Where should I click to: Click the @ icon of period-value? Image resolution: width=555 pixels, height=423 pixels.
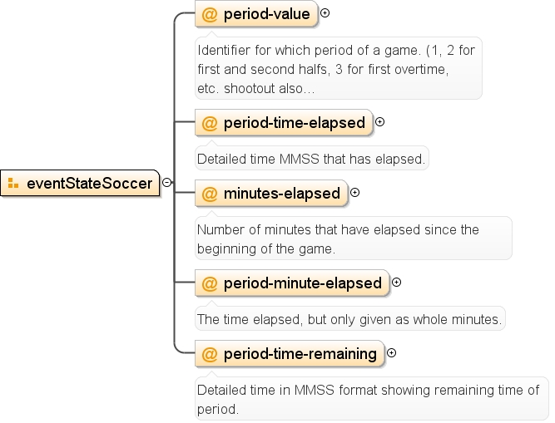(x=209, y=14)
